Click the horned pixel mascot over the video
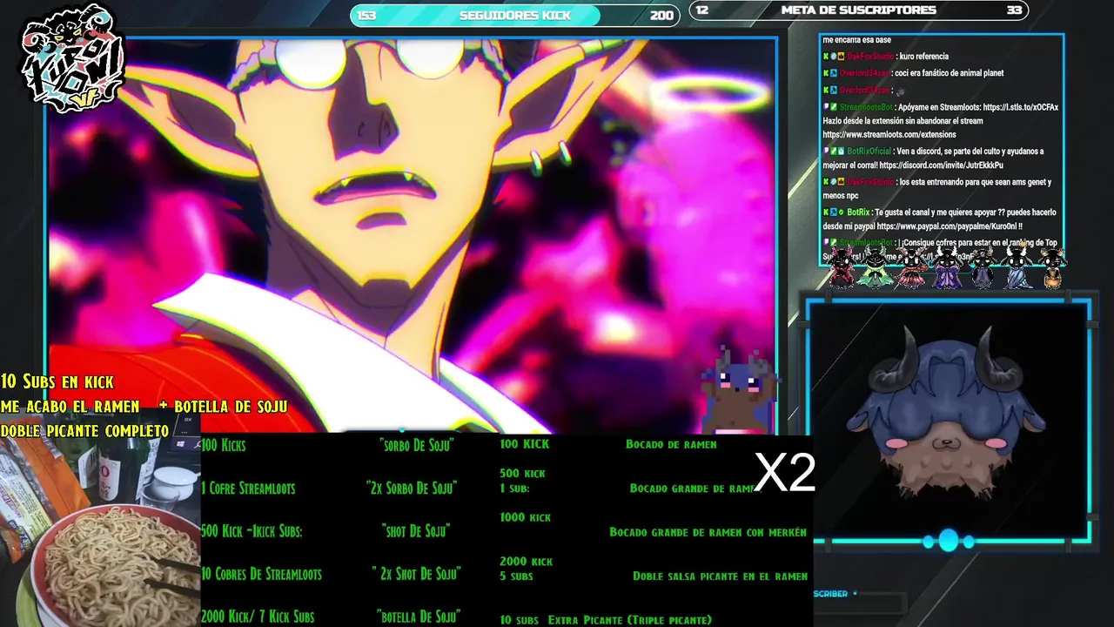The height and width of the screenshot is (627, 1114). coord(738,392)
